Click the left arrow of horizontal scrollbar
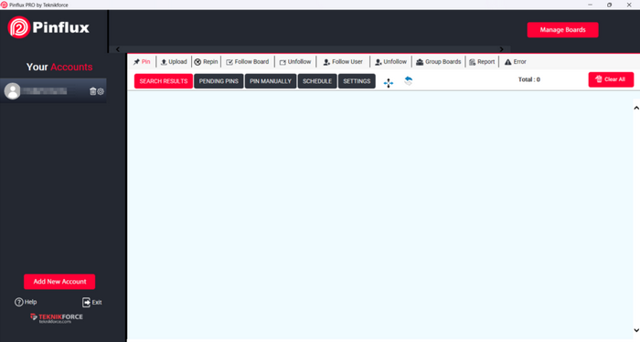Image resolution: width=640 pixels, height=342 pixels. [x=118, y=49]
